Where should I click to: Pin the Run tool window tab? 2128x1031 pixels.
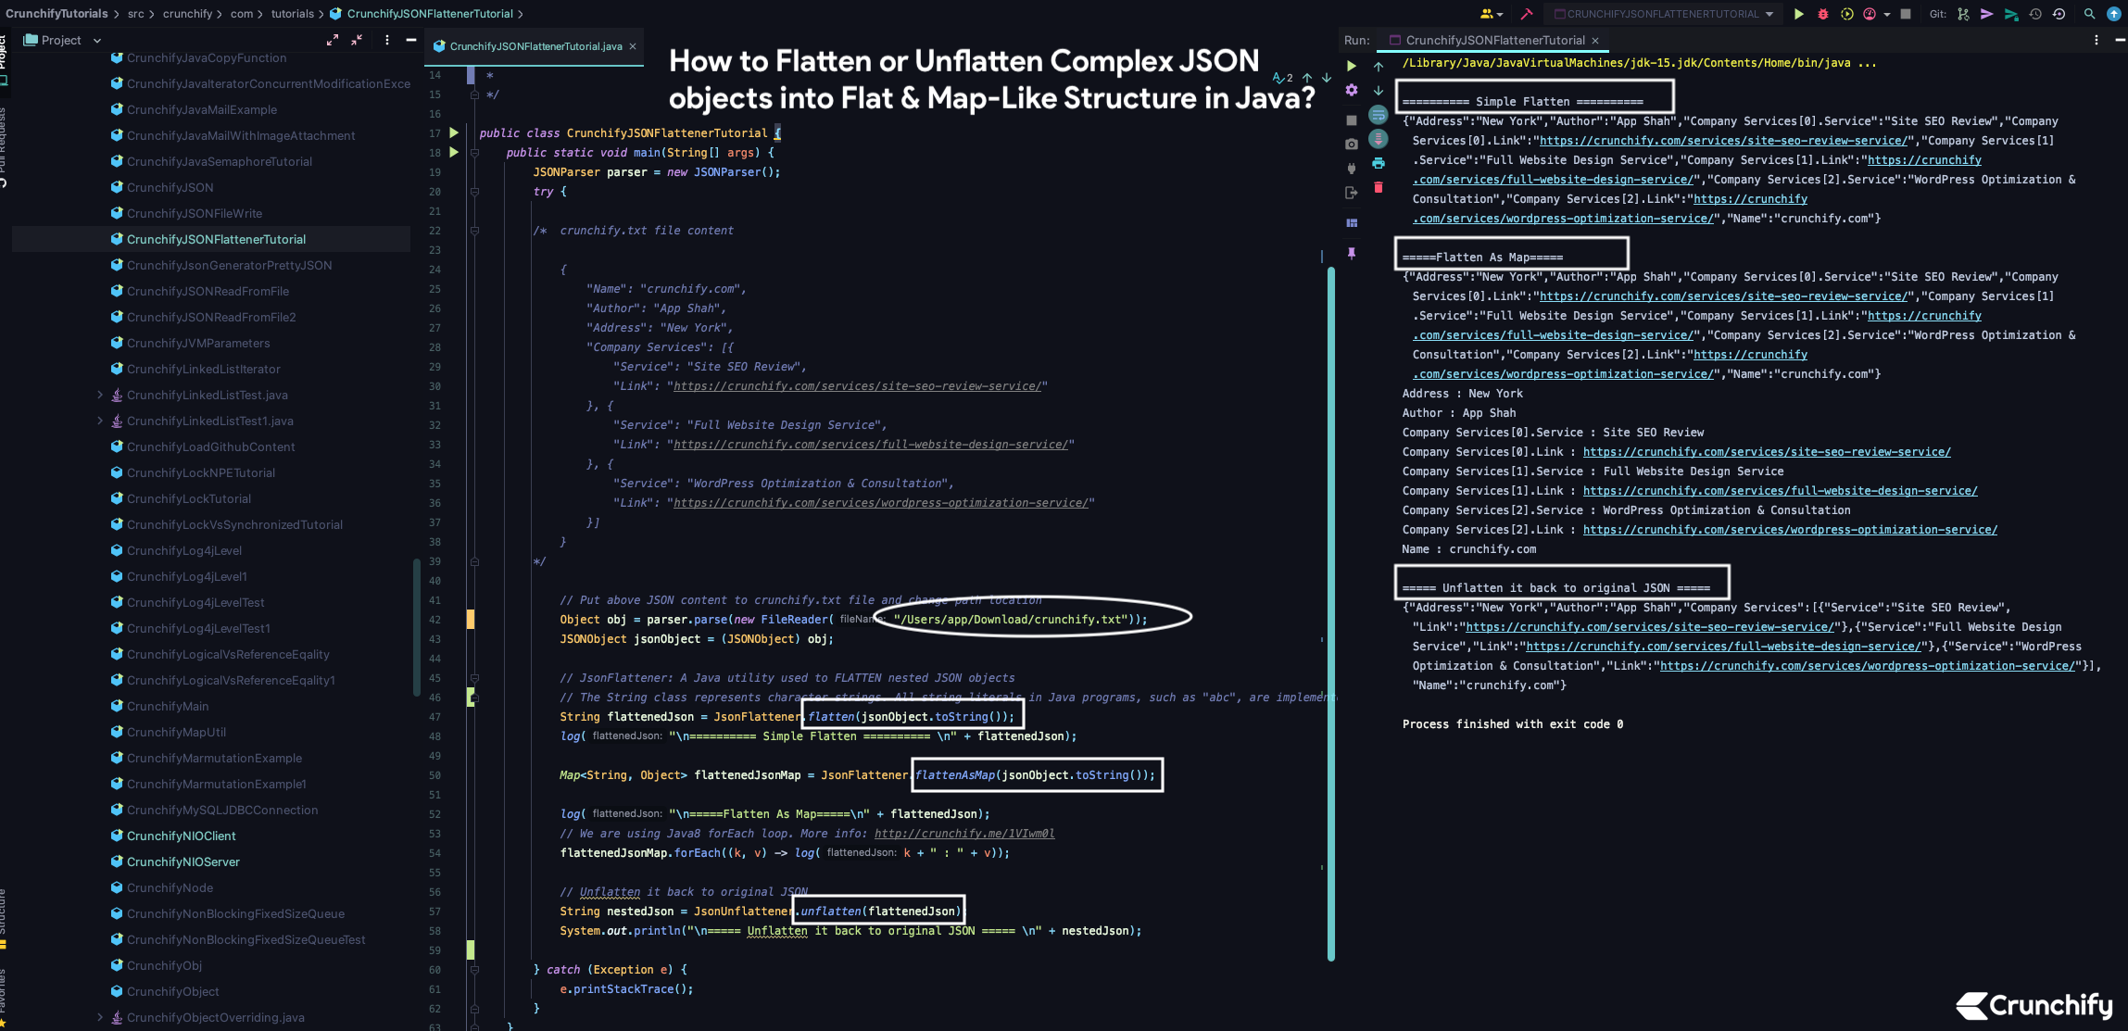[1352, 253]
